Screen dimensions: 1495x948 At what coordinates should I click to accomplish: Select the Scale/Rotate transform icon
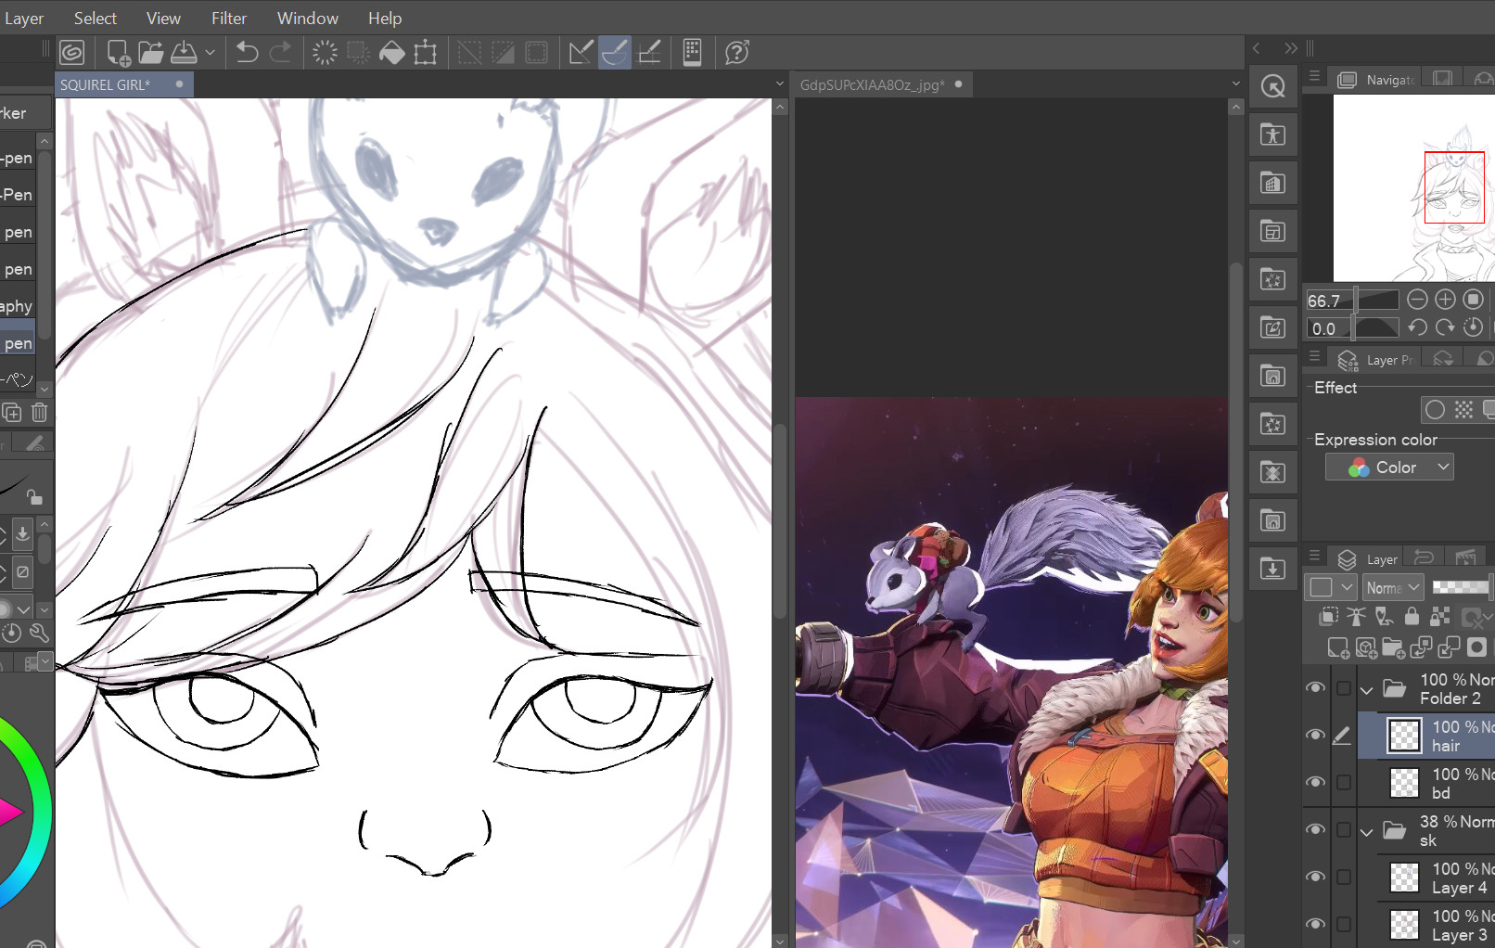point(425,53)
